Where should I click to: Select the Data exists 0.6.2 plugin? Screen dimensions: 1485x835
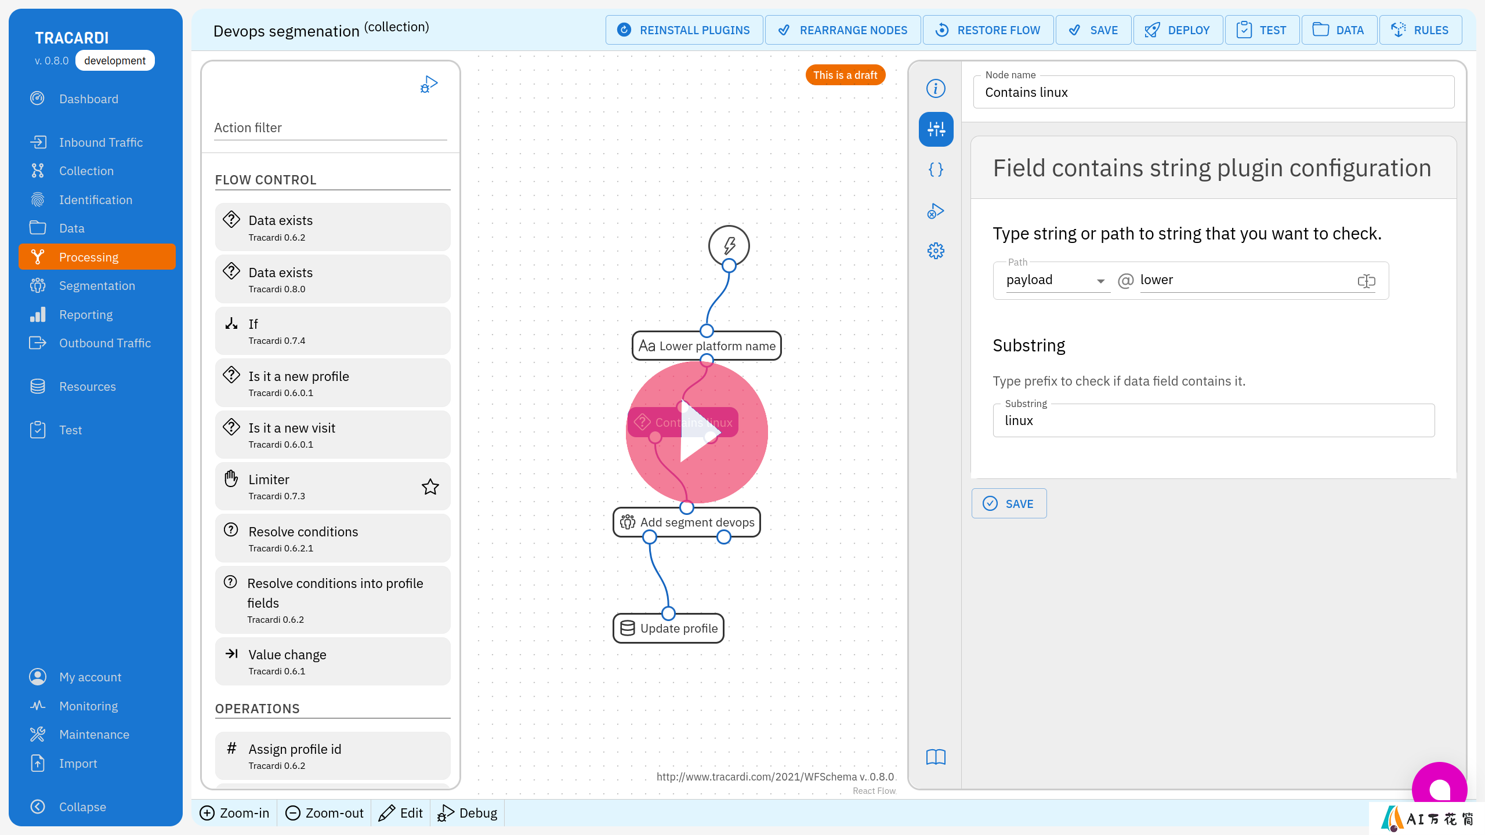(332, 227)
